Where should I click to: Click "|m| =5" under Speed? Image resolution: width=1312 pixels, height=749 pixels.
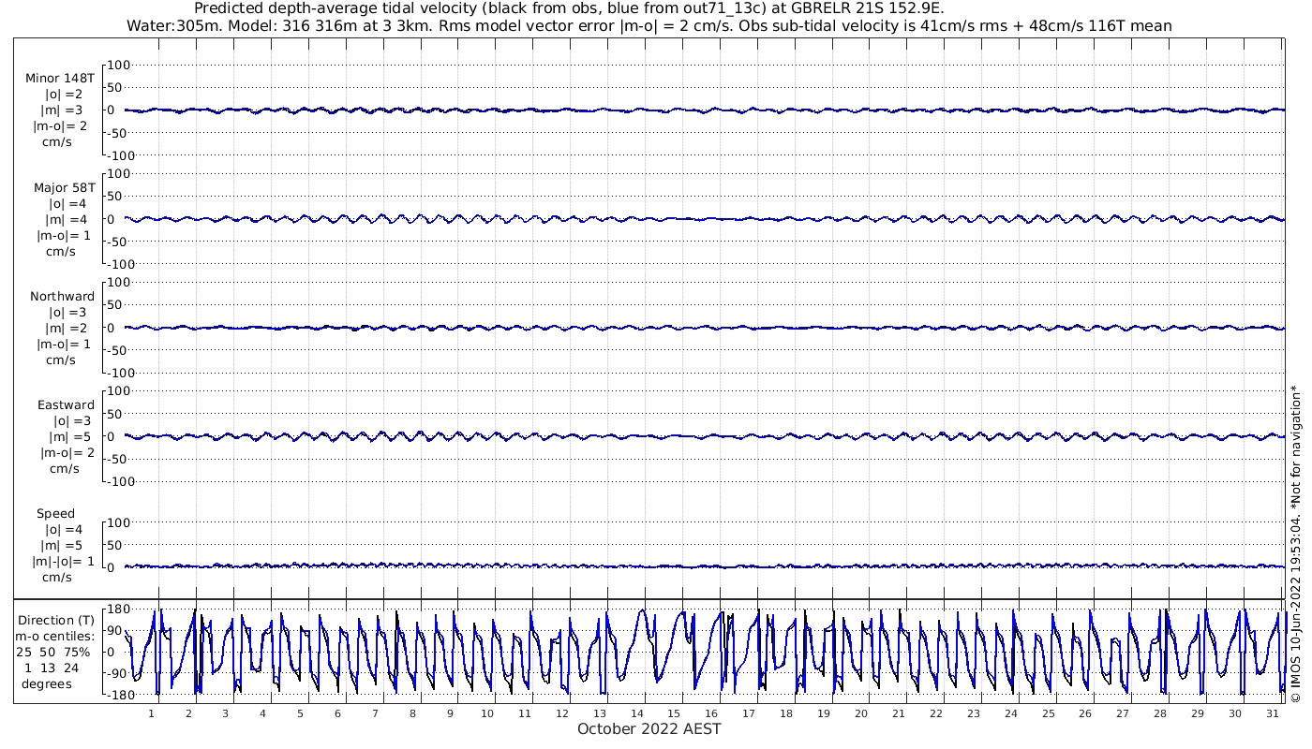pyautogui.click(x=64, y=546)
